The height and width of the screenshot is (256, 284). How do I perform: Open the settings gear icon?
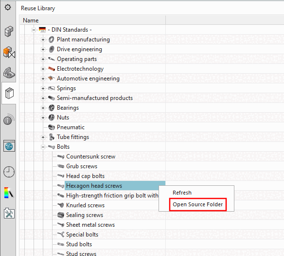tap(8, 7)
